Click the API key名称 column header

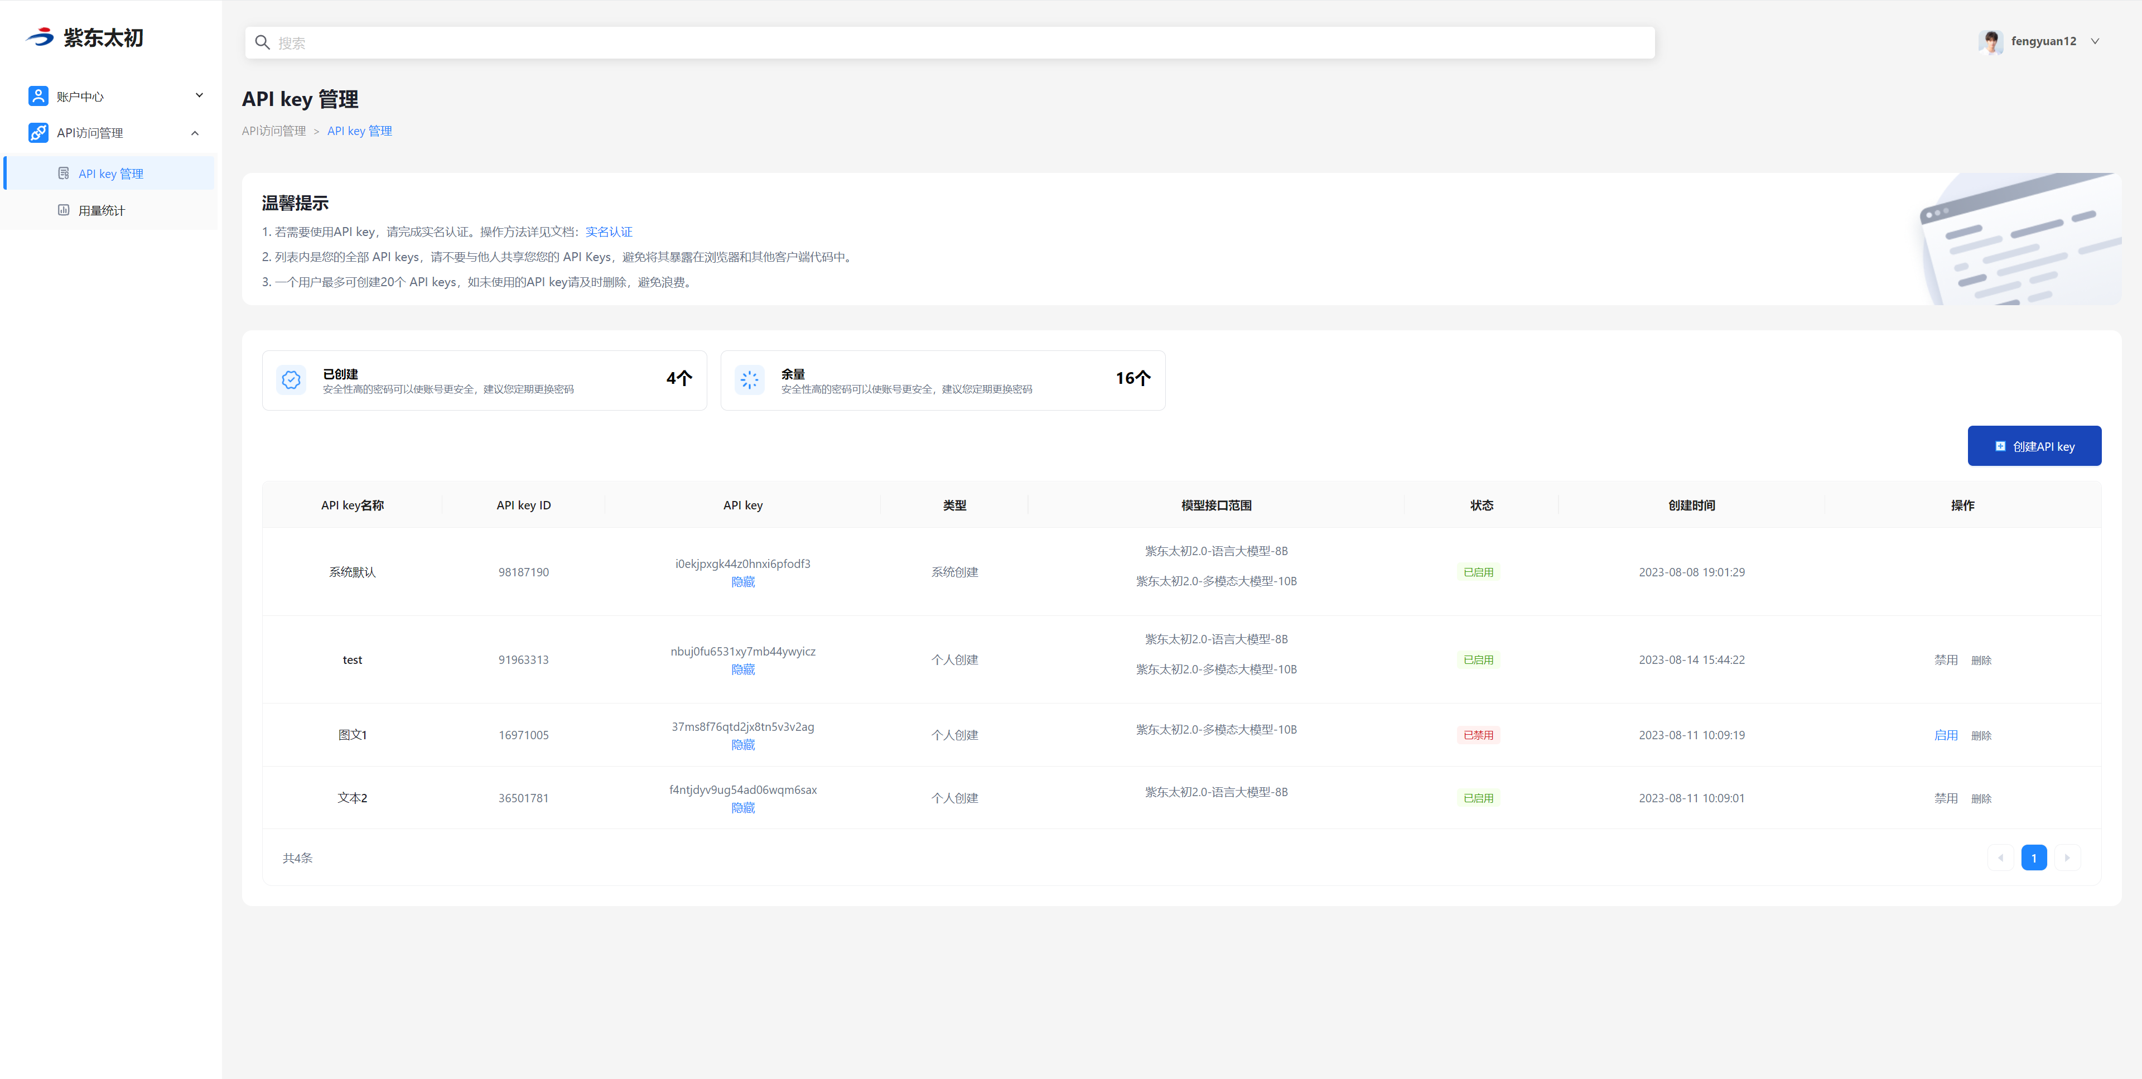(353, 506)
